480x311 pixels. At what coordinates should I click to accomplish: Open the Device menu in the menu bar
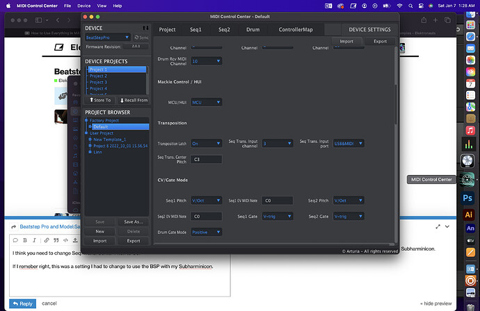(84, 6)
